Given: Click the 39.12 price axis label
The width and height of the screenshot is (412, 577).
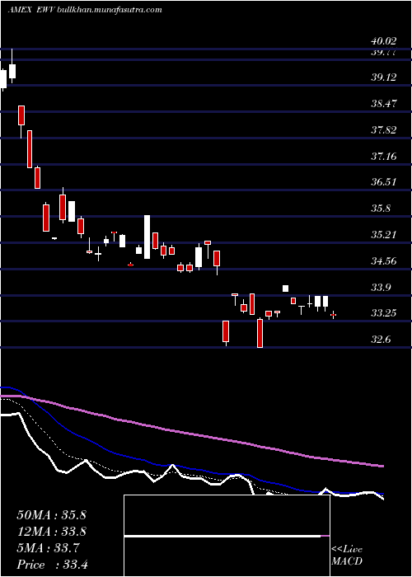Looking at the screenshot, I should pyautogui.click(x=383, y=77).
